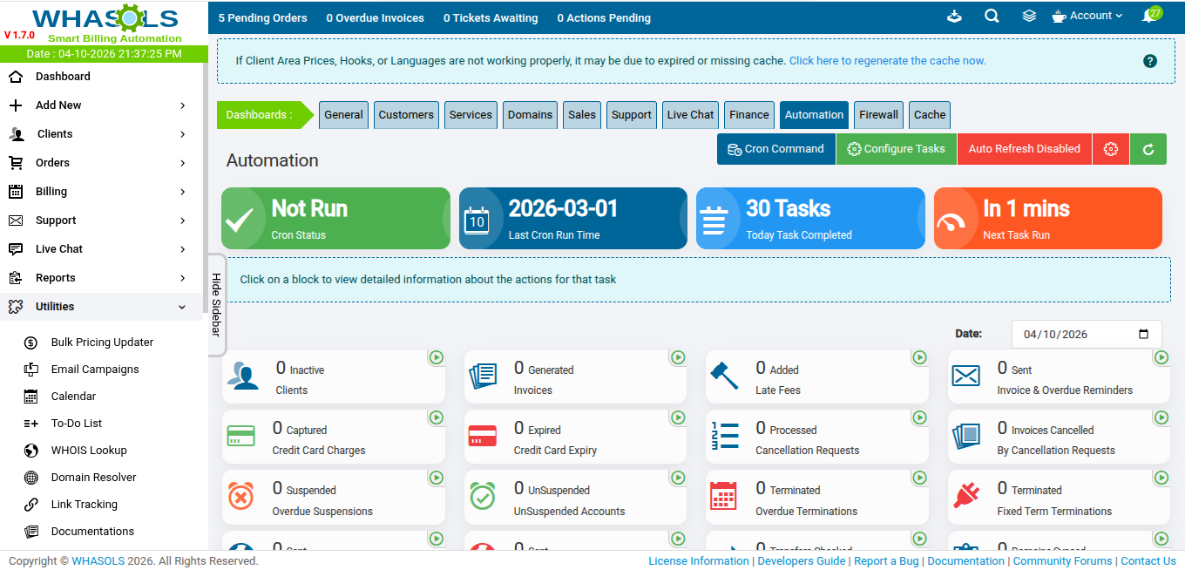Collapse the Utilities sidebar section
This screenshot has width=1185, height=570.
click(104, 307)
